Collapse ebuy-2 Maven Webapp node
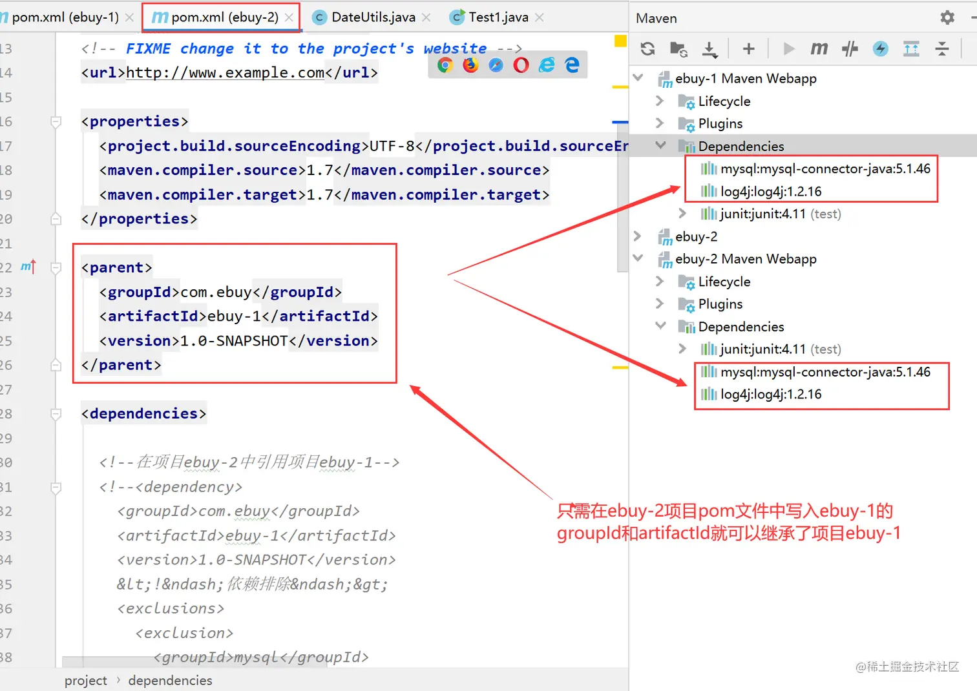 pos(638,258)
